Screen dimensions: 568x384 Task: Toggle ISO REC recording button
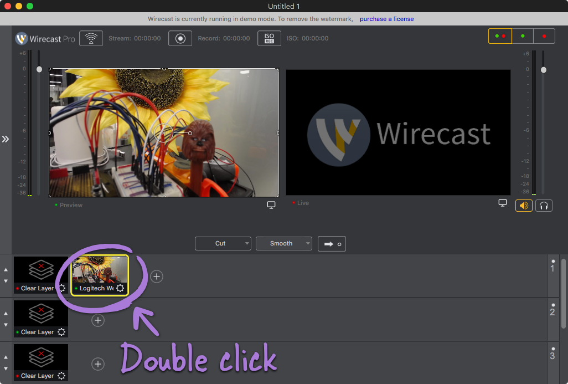tap(269, 38)
